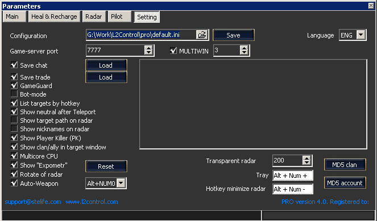
Task: Click the Save configuration button
Action: pyautogui.click(x=233, y=35)
